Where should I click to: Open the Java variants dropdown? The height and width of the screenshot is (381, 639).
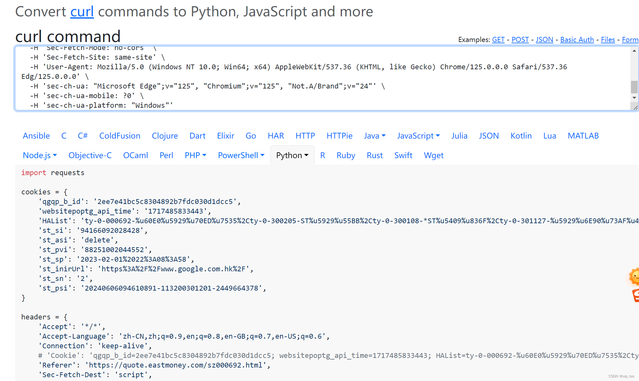click(375, 136)
